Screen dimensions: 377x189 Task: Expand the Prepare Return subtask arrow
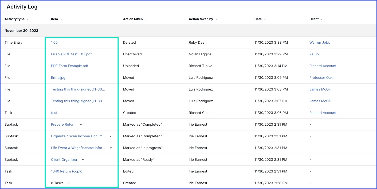click(x=81, y=125)
